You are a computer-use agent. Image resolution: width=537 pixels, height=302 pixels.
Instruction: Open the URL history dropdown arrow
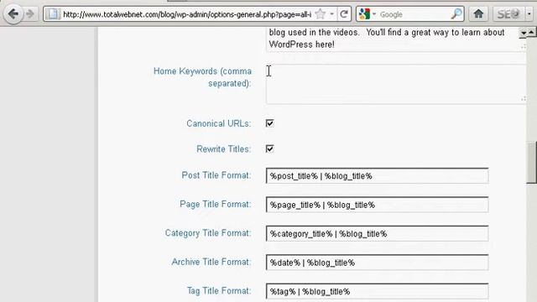(x=332, y=14)
